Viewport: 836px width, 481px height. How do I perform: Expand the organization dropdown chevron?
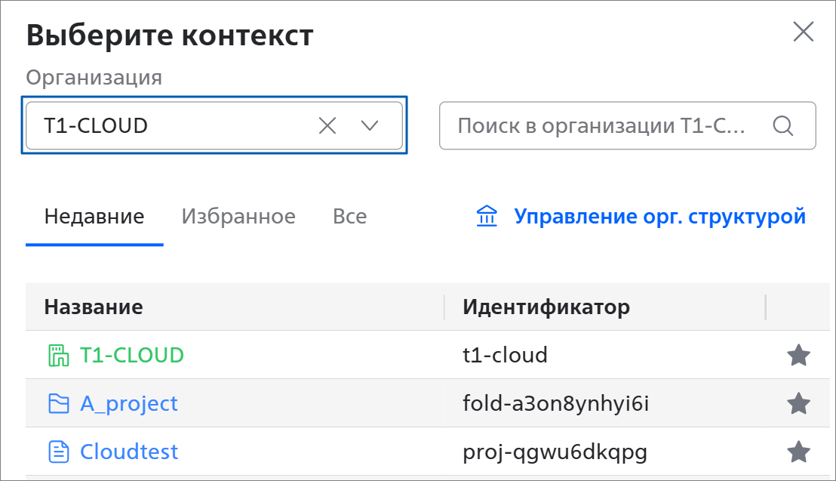(370, 126)
